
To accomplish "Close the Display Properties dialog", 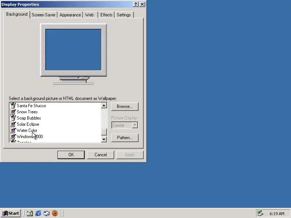I will click(142, 4).
